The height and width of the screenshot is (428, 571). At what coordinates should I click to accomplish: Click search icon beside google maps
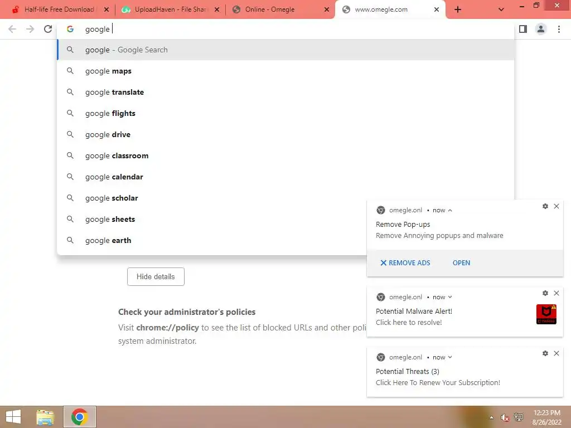click(70, 71)
